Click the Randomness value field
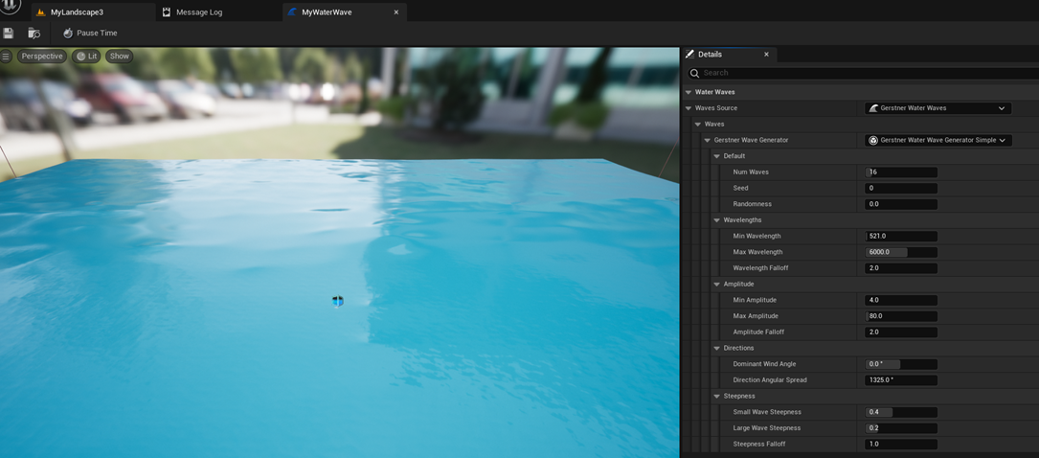 901,204
